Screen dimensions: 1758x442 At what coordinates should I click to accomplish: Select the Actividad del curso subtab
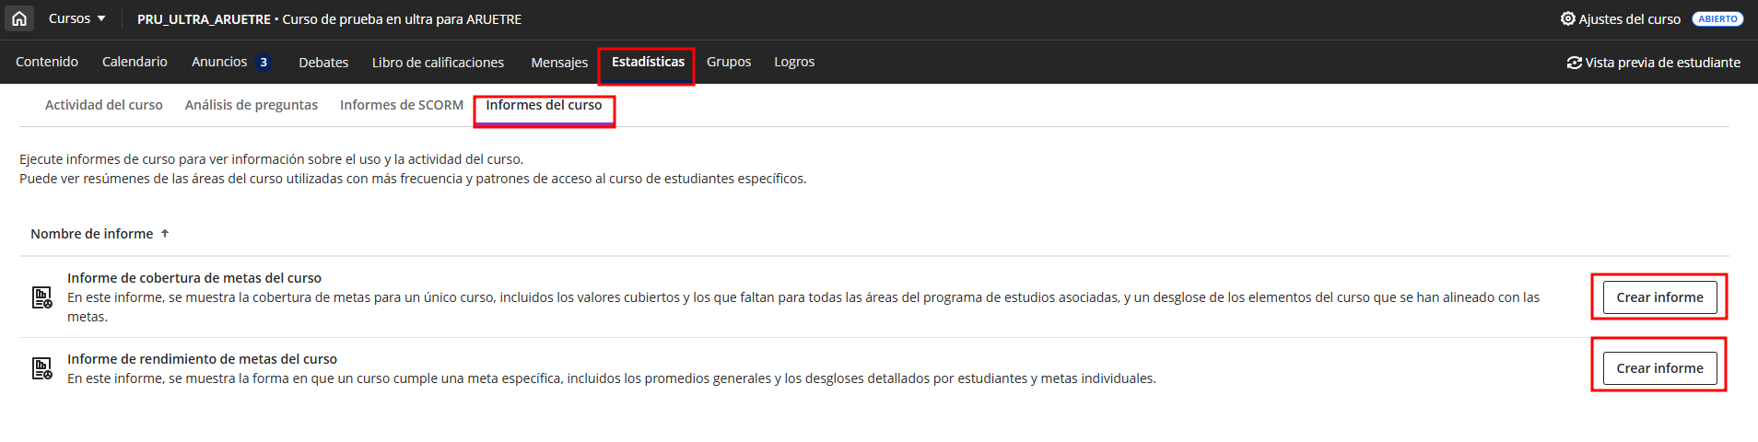pos(104,105)
